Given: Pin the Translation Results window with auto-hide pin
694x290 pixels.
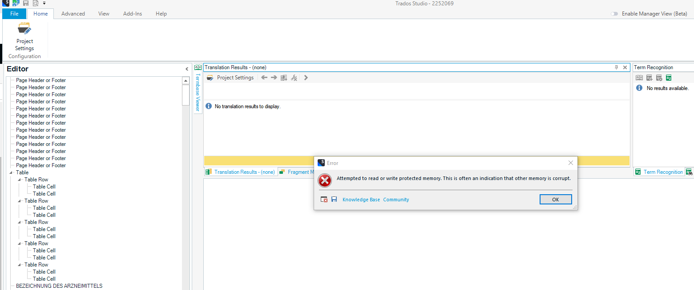Looking at the screenshot, I should click(x=616, y=67).
